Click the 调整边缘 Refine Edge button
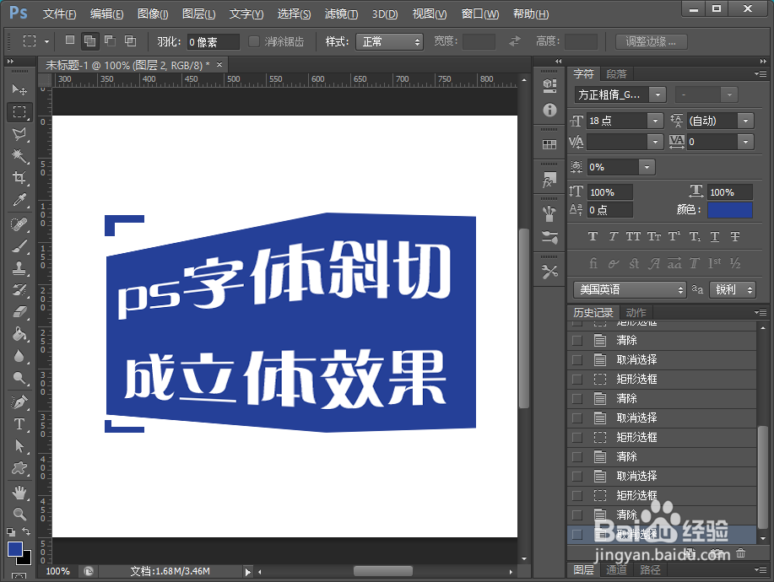 pos(650,40)
